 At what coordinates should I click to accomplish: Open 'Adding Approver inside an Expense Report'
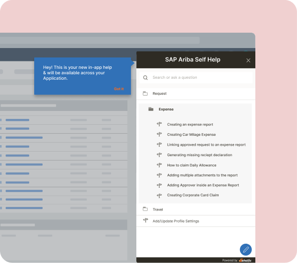click(x=203, y=185)
